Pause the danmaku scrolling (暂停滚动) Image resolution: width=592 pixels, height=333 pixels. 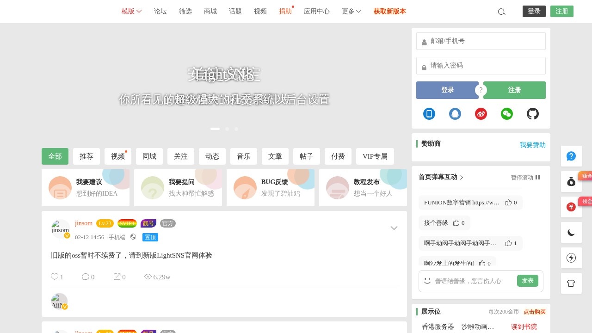[x=525, y=177]
